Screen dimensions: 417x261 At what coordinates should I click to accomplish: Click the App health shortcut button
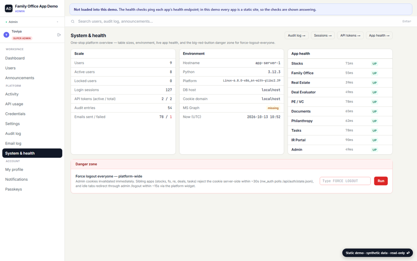click(x=379, y=35)
